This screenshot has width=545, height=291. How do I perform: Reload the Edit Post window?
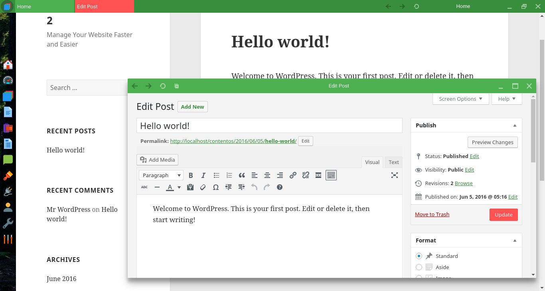click(163, 86)
